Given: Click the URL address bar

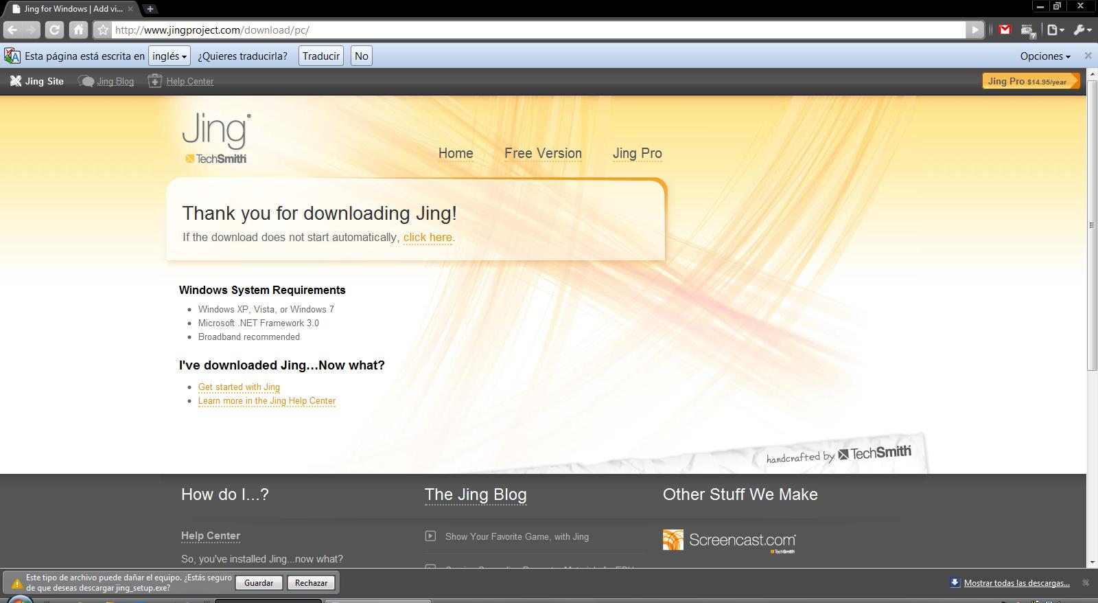Looking at the screenshot, I should click(535, 30).
